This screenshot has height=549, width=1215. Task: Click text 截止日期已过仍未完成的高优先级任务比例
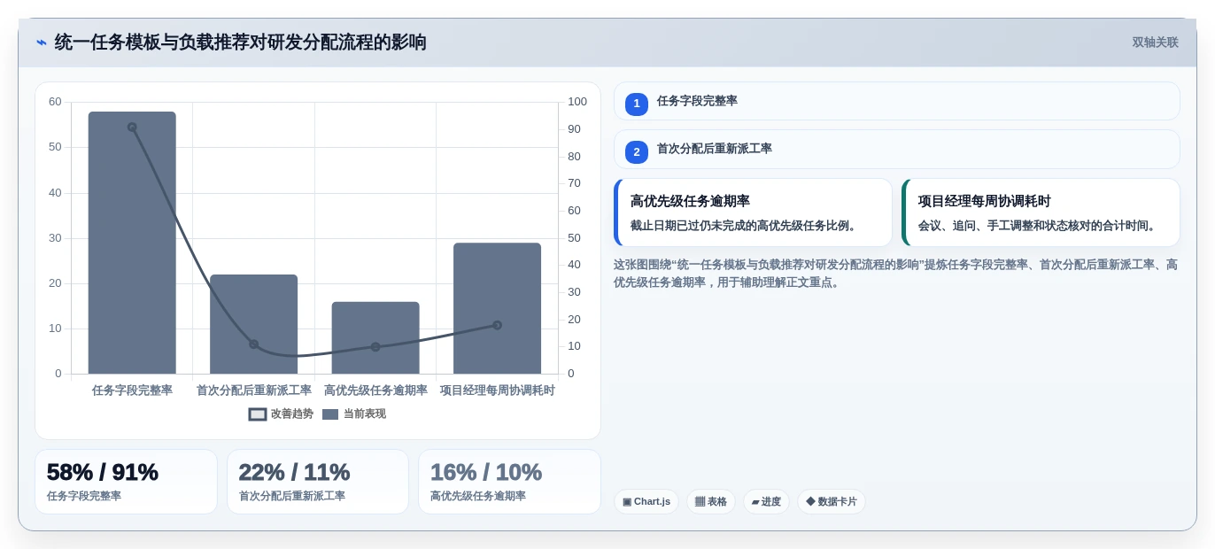(746, 226)
